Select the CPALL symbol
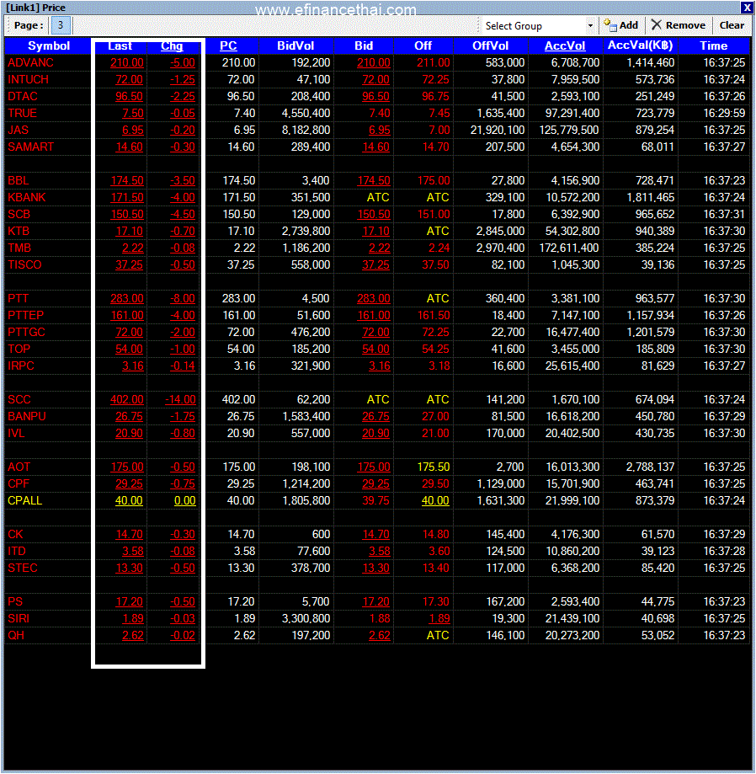The height and width of the screenshot is (774, 756). coord(24,500)
